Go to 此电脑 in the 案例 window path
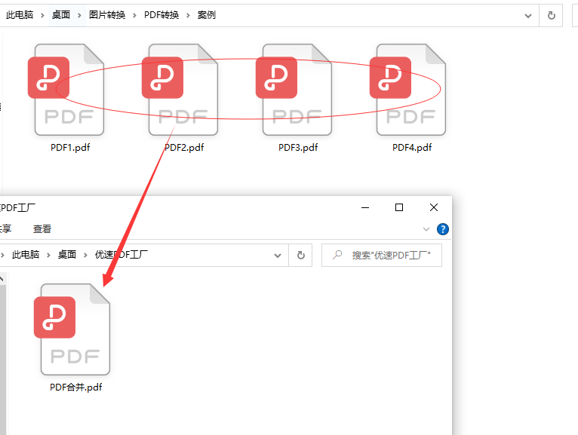Screen dimensions: 578x435 pos(20,15)
